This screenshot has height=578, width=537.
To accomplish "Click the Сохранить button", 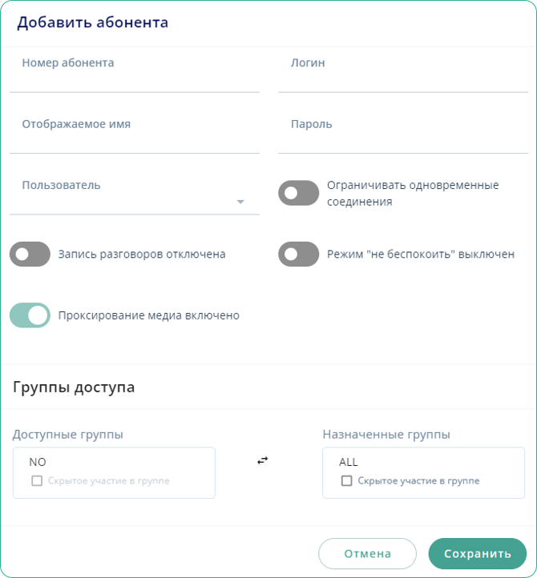I will pos(477,553).
